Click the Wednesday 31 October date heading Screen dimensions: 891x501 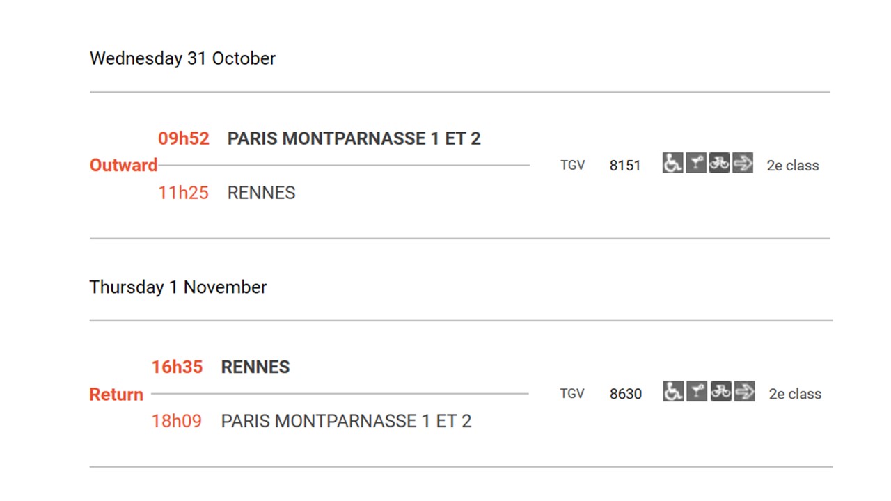point(182,58)
